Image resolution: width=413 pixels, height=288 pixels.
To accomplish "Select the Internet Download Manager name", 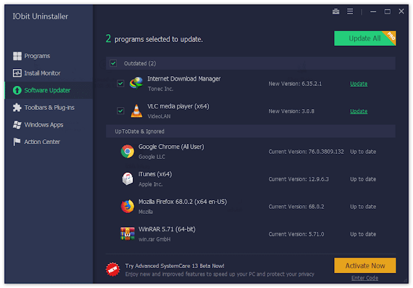I will (184, 79).
